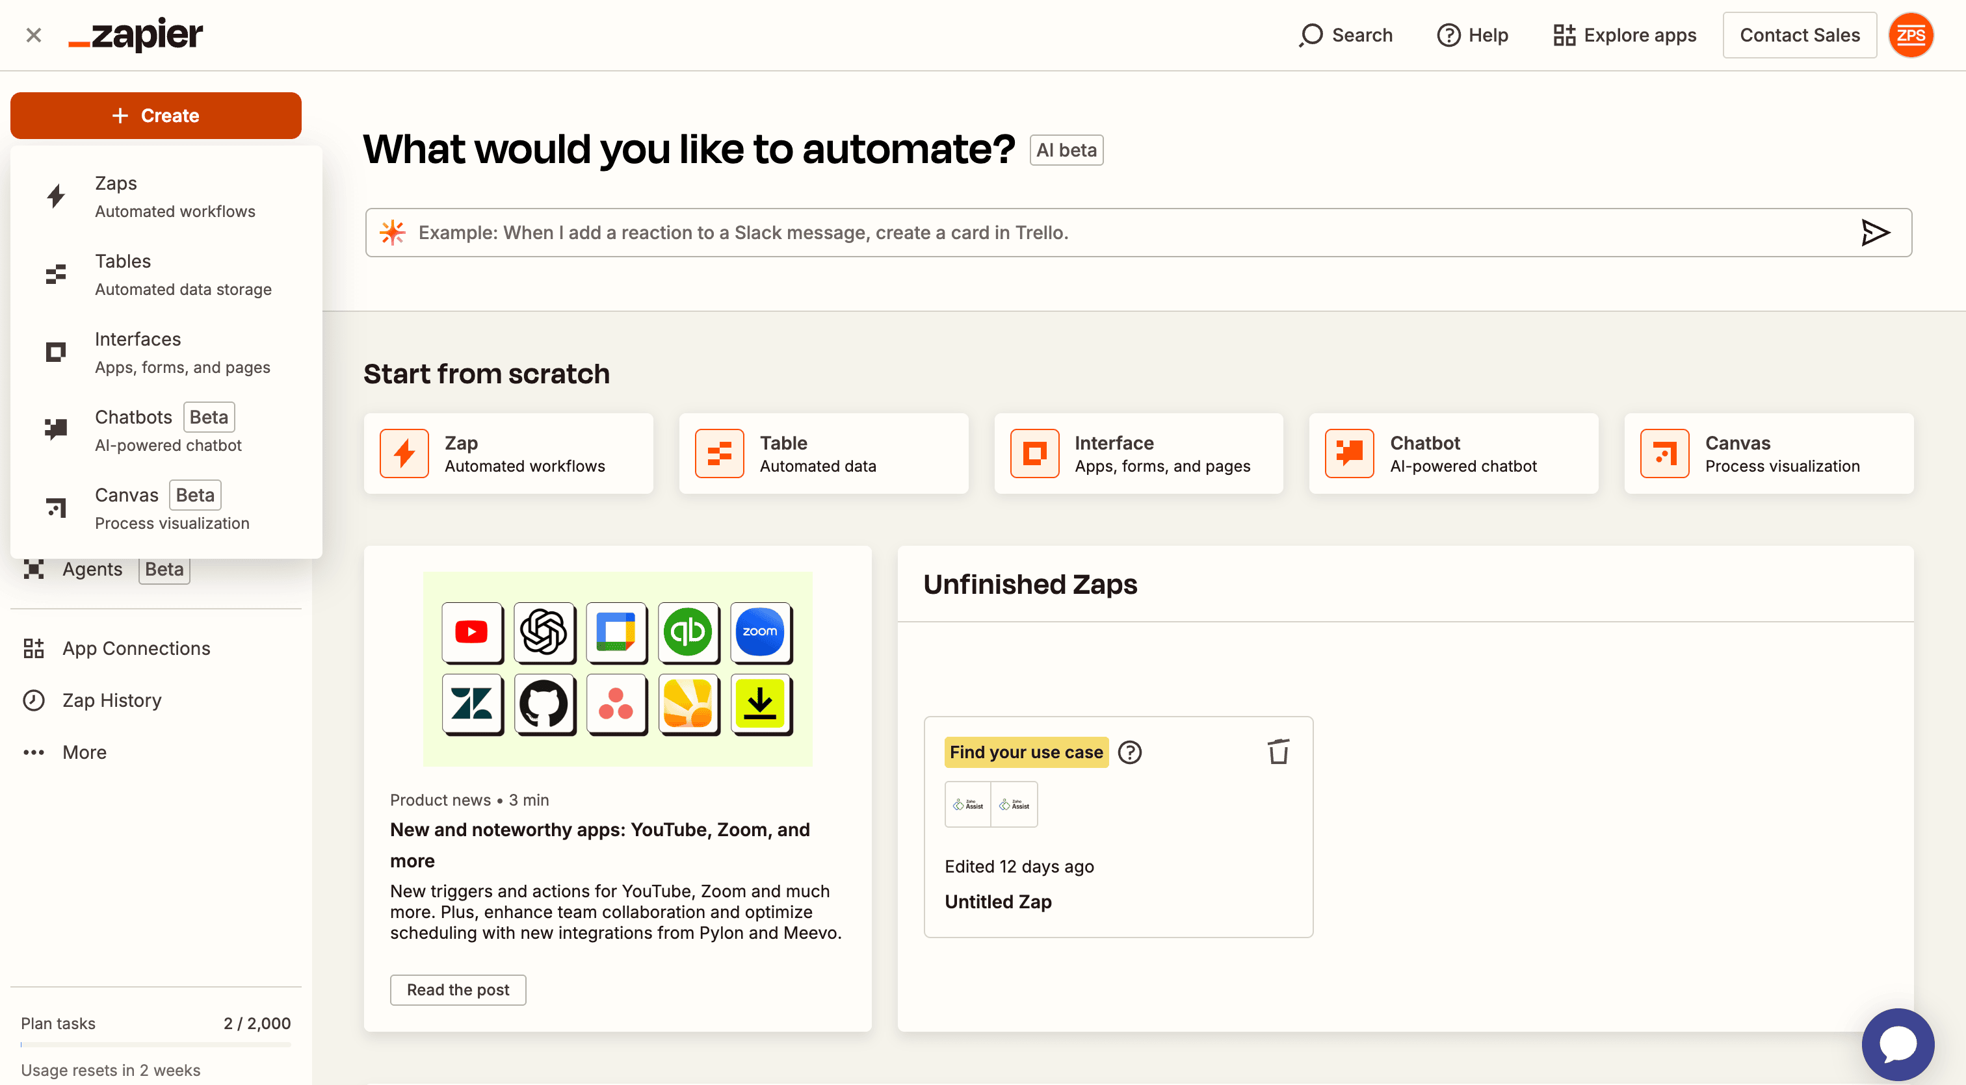Click help icon beside Find your use case
The height and width of the screenshot is (1085, 1966).
click(x=1129, y=752)
